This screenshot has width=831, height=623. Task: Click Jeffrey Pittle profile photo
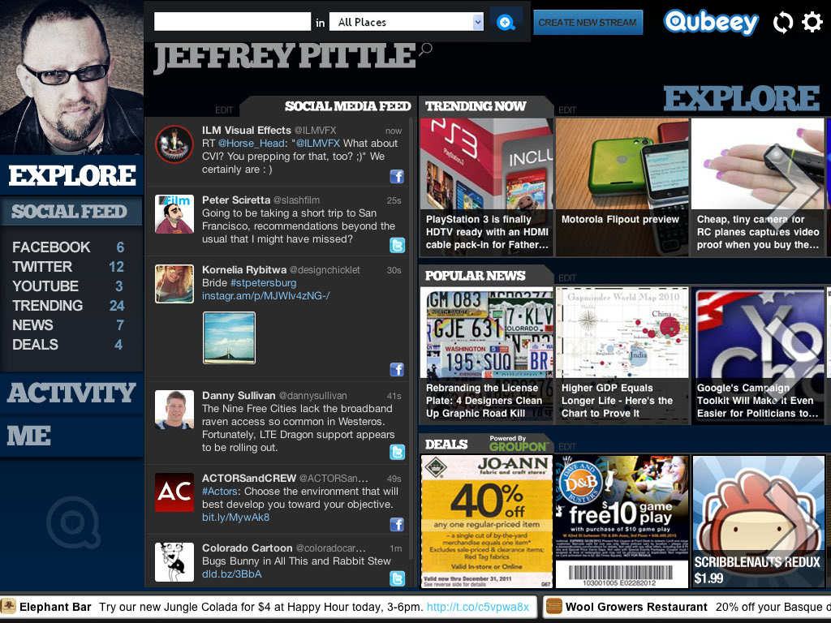[71, 77]
